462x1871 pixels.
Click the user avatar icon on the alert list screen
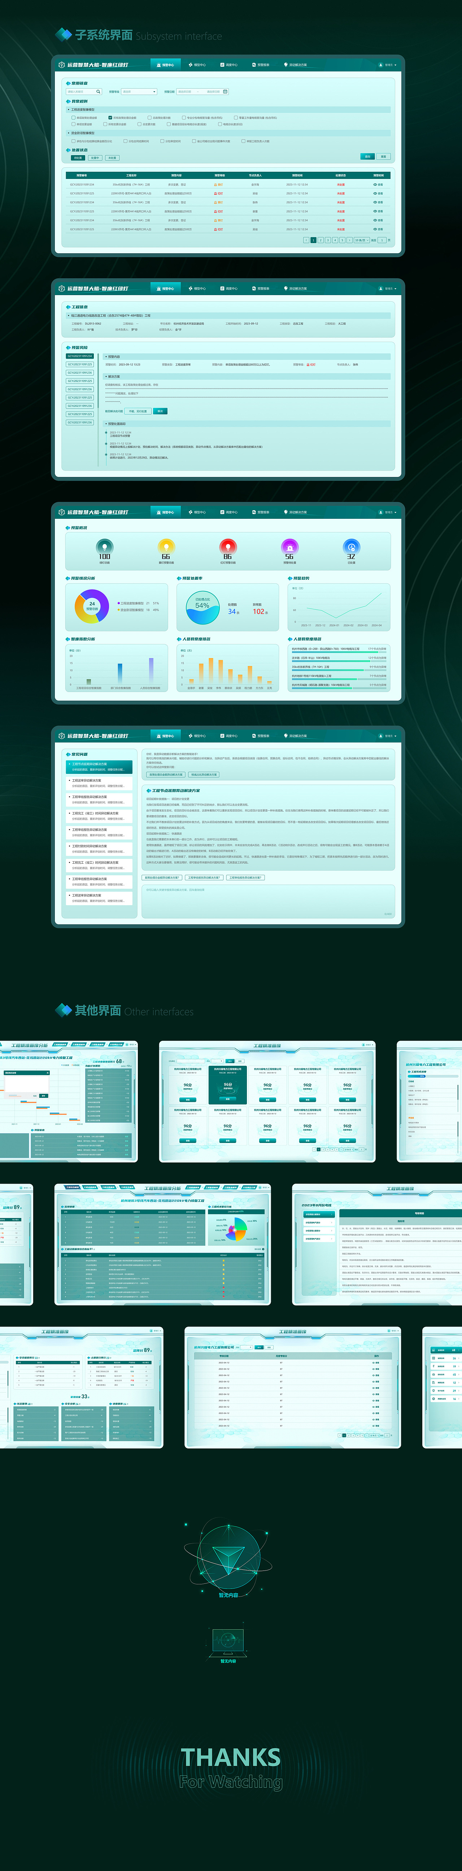[381, 65]
